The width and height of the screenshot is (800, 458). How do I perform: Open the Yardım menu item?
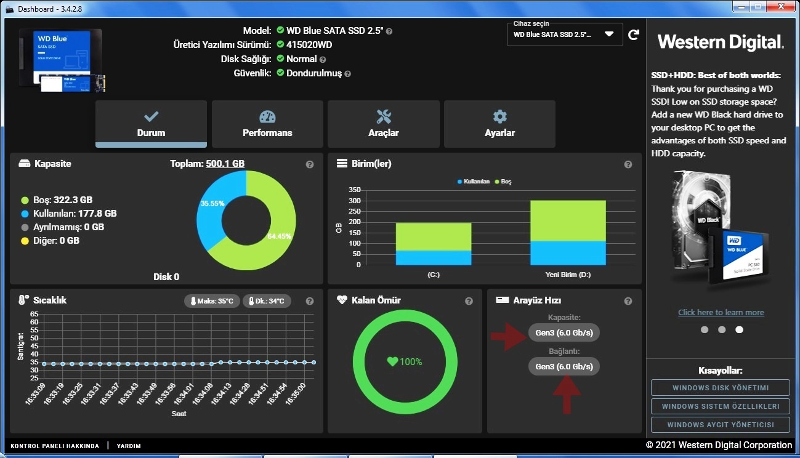click(x=129, y=446)
